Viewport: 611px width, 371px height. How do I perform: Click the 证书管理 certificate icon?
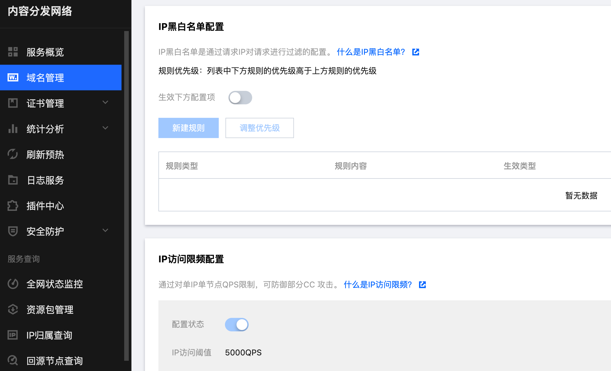[x=13, y=103]
